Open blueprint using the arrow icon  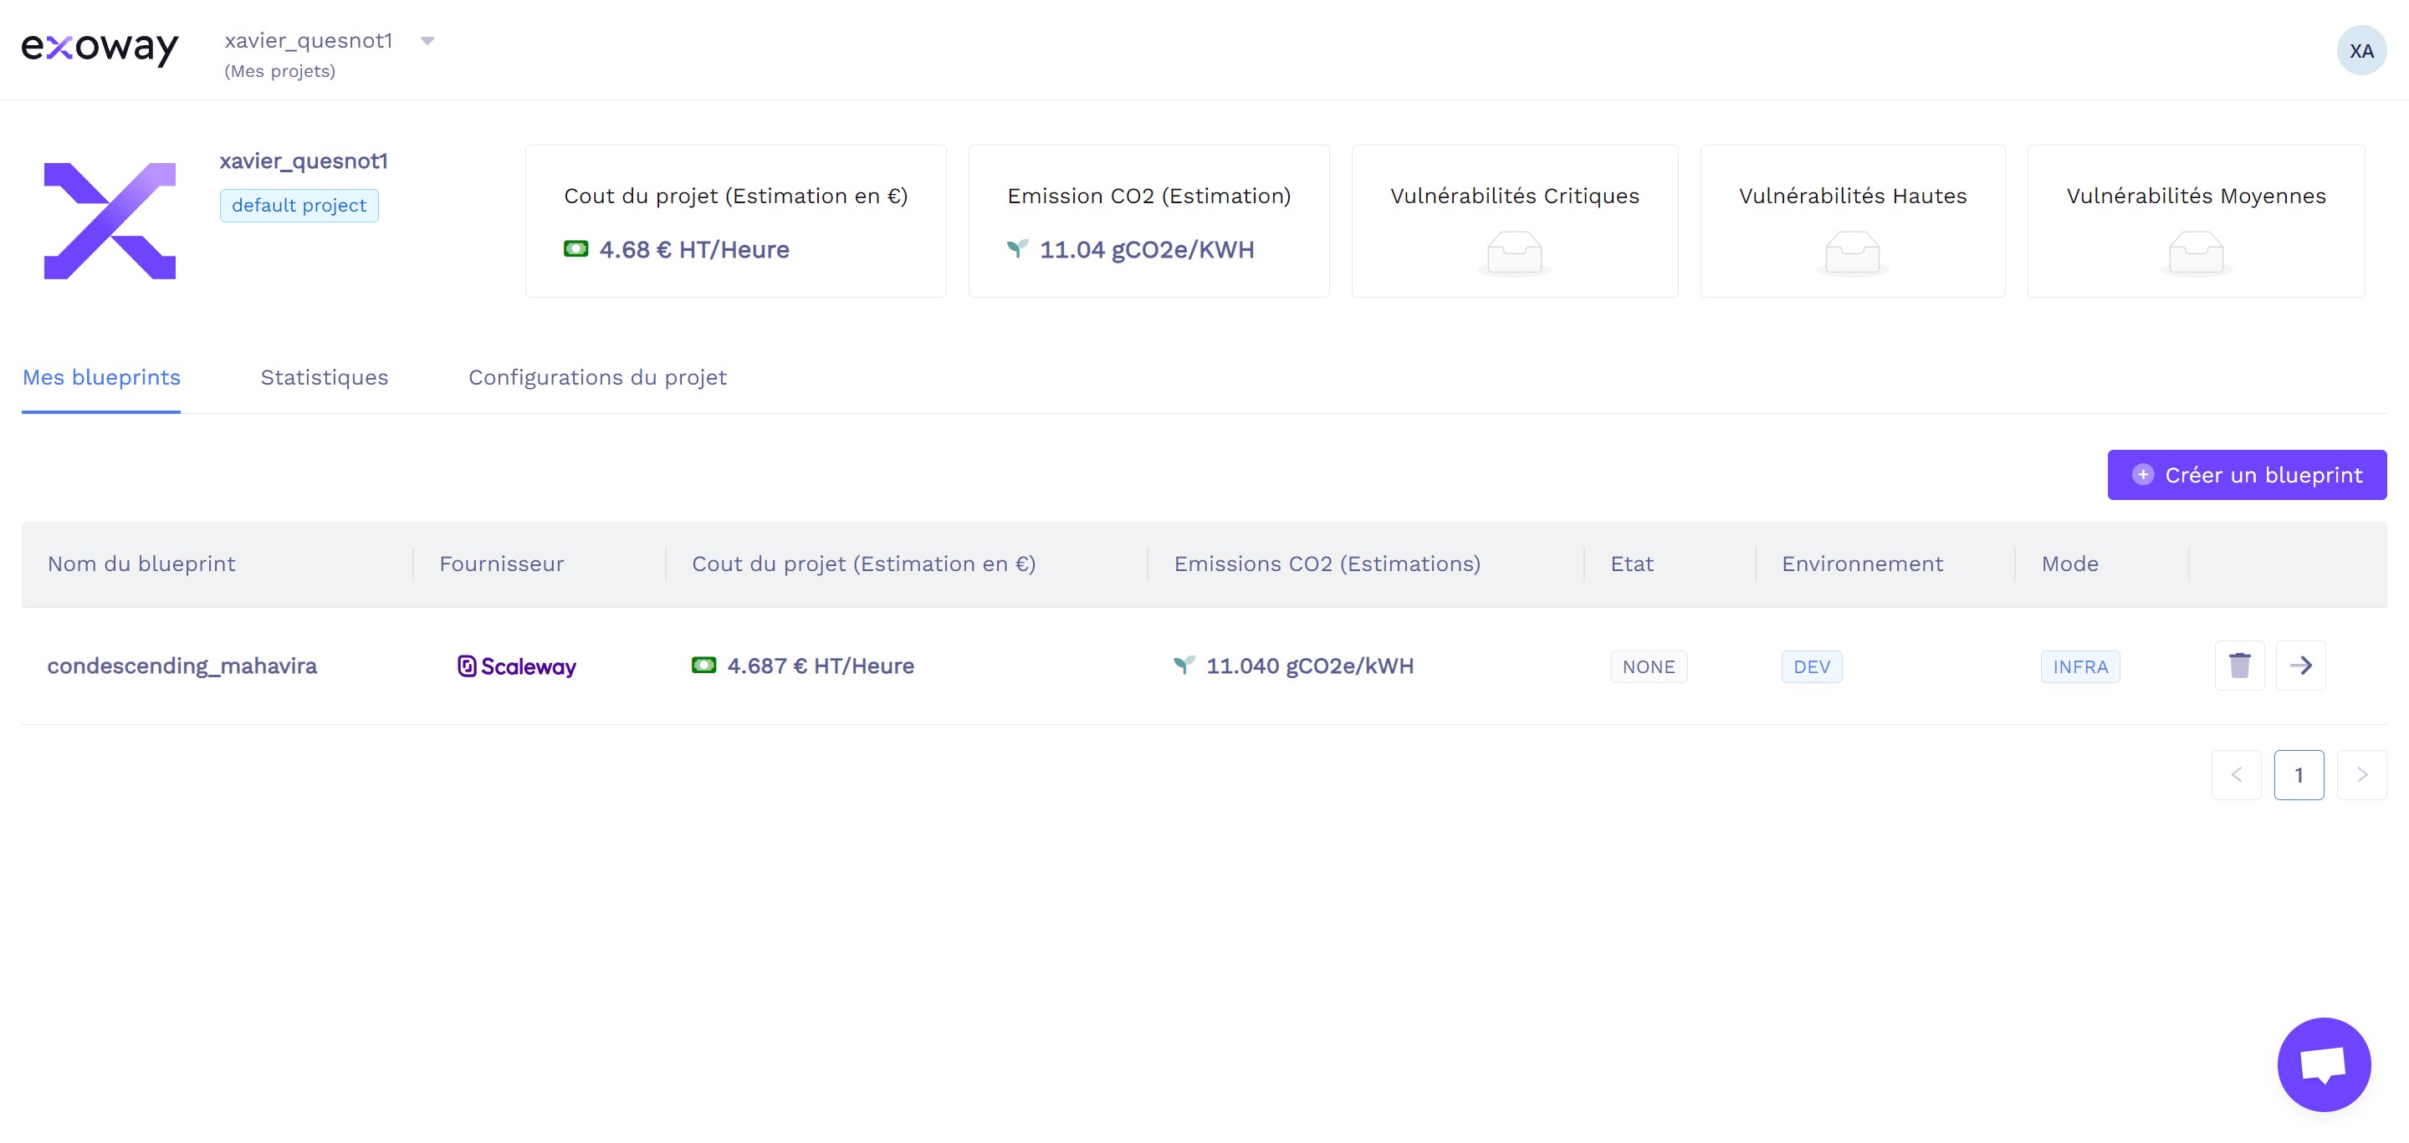(2300, 666)
